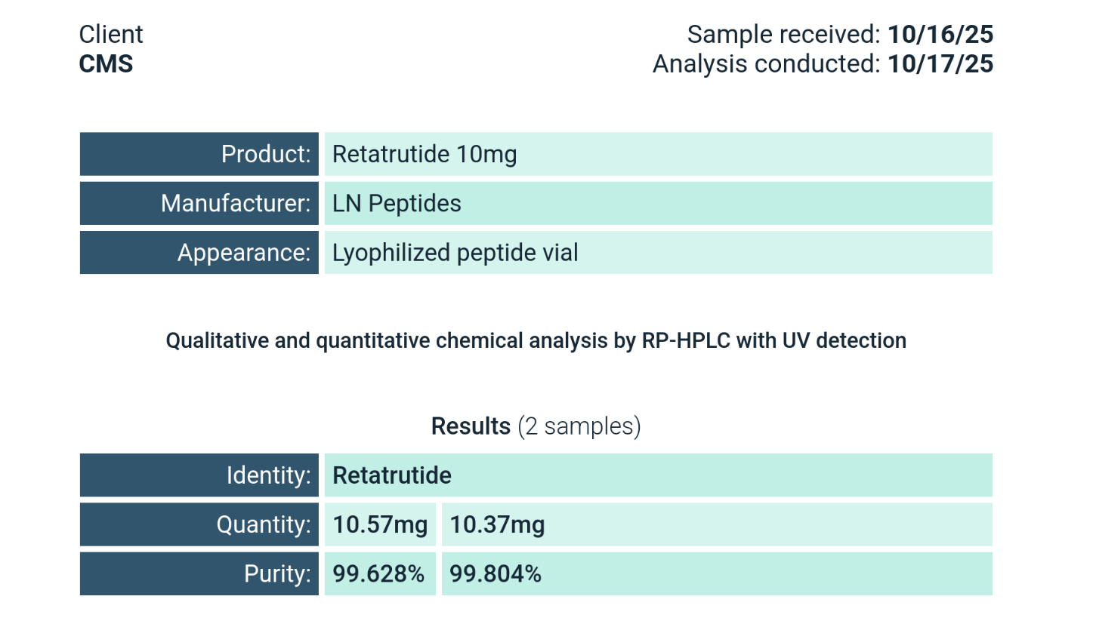Click the sample received date 10/16/25

pos(940,35)
